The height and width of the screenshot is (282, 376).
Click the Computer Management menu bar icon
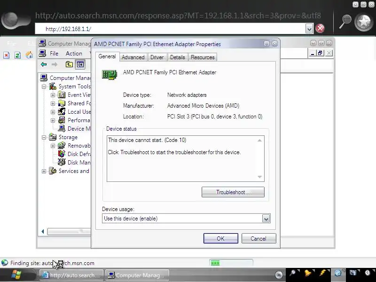[x=42, y=53]
